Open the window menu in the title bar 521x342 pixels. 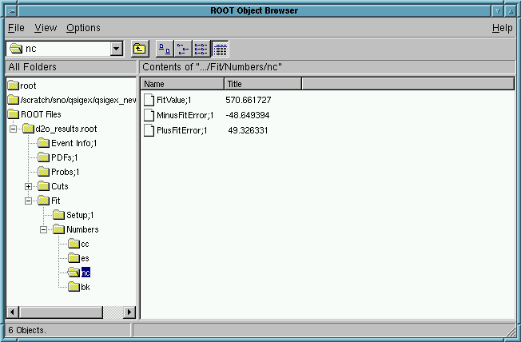coord(11,11)
